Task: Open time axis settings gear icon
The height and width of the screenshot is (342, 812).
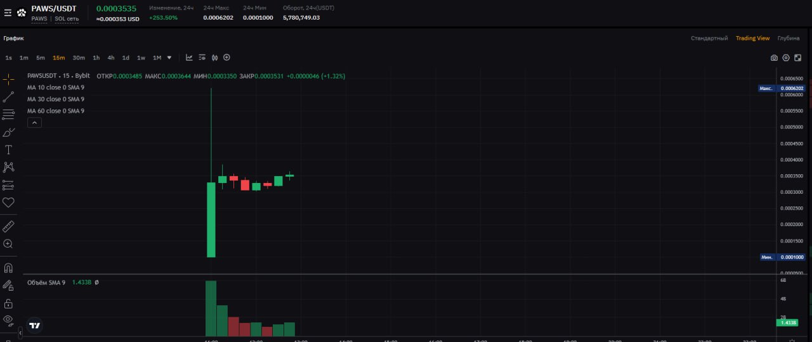Action: pos(792,339)
